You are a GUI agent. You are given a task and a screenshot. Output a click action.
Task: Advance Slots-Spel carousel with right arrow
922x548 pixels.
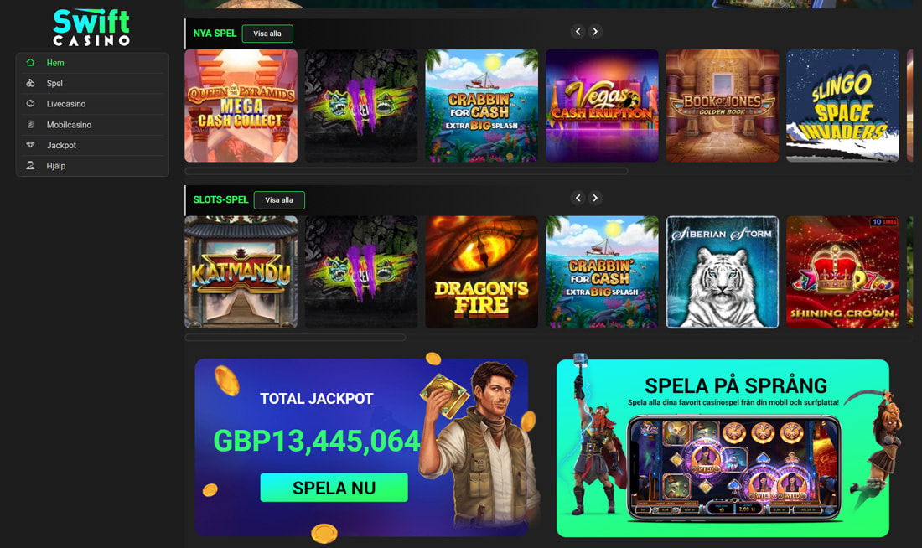[x=595, y=198]
